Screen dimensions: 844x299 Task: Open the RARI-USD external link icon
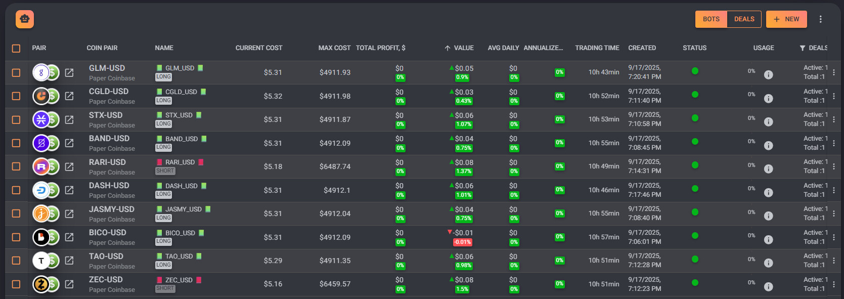(x=69, y=167)
